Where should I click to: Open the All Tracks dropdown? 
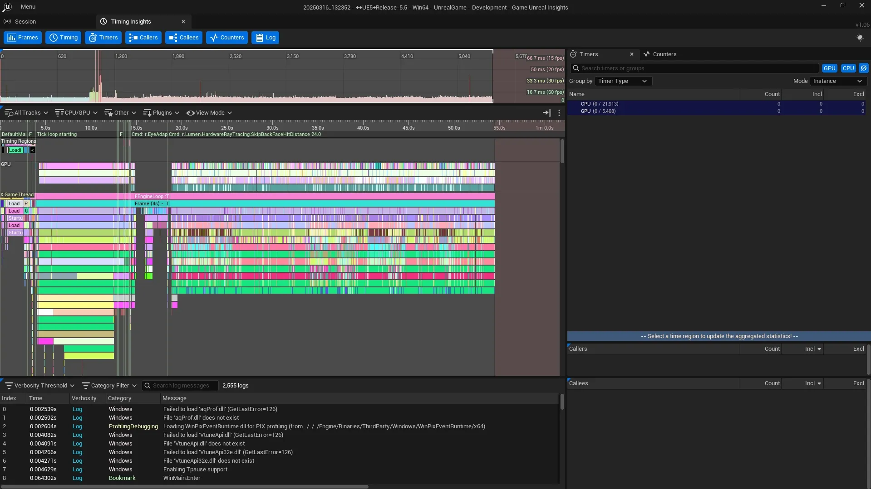tap(26, 113)
